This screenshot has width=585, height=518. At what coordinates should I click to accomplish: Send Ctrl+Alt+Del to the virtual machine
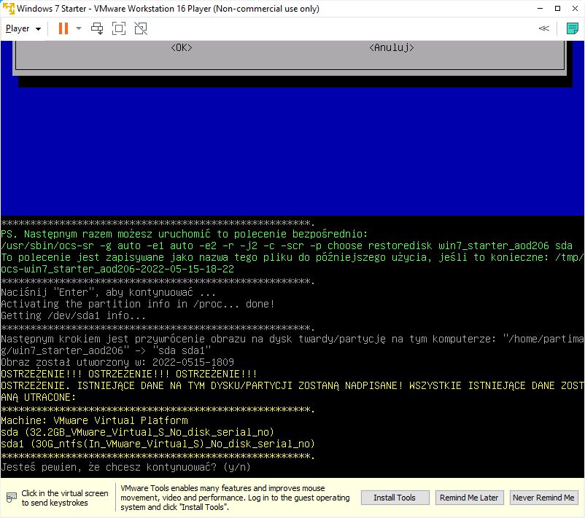[97, 28]
